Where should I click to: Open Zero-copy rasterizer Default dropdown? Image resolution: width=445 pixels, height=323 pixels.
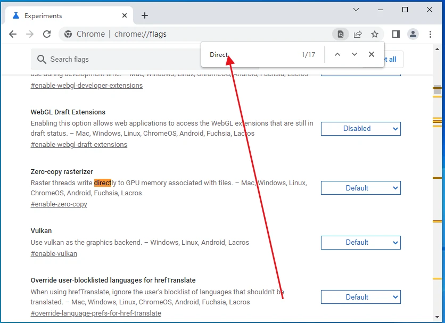pyautogui.click(x=360, y=188)
